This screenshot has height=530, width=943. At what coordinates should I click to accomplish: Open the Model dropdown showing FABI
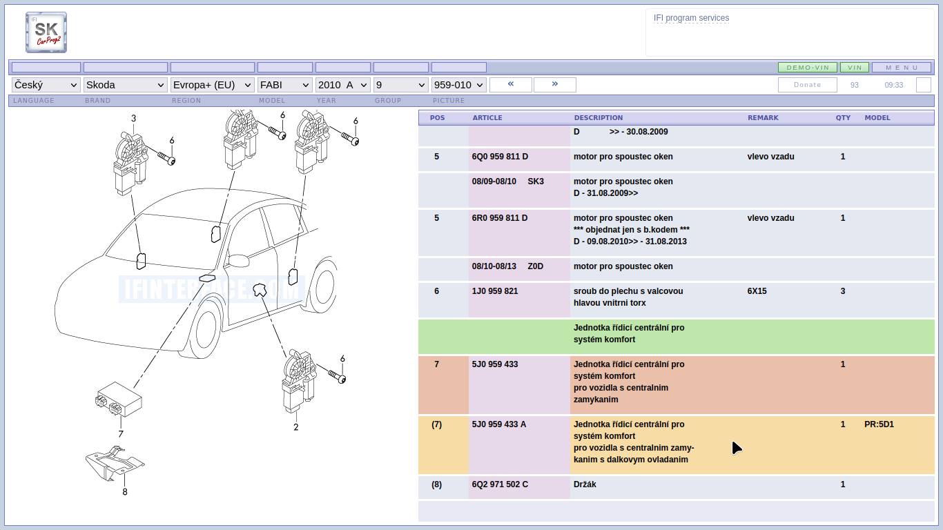coord(285,85)
